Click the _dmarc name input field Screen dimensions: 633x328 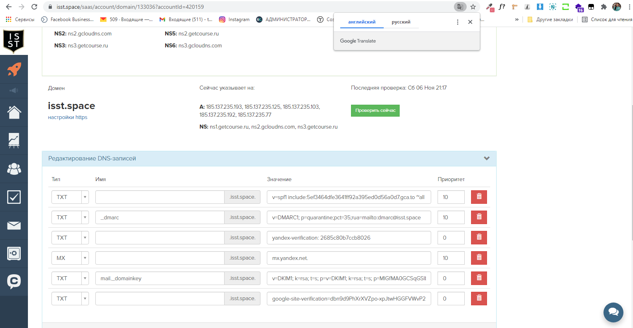click(x=160, y=217)
